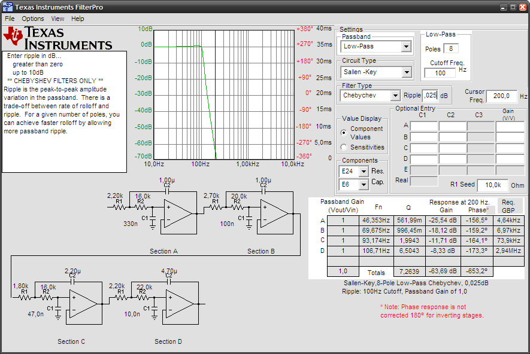Click the Ripple dB input field
This screenshot has width=530, height=354.
430,96
